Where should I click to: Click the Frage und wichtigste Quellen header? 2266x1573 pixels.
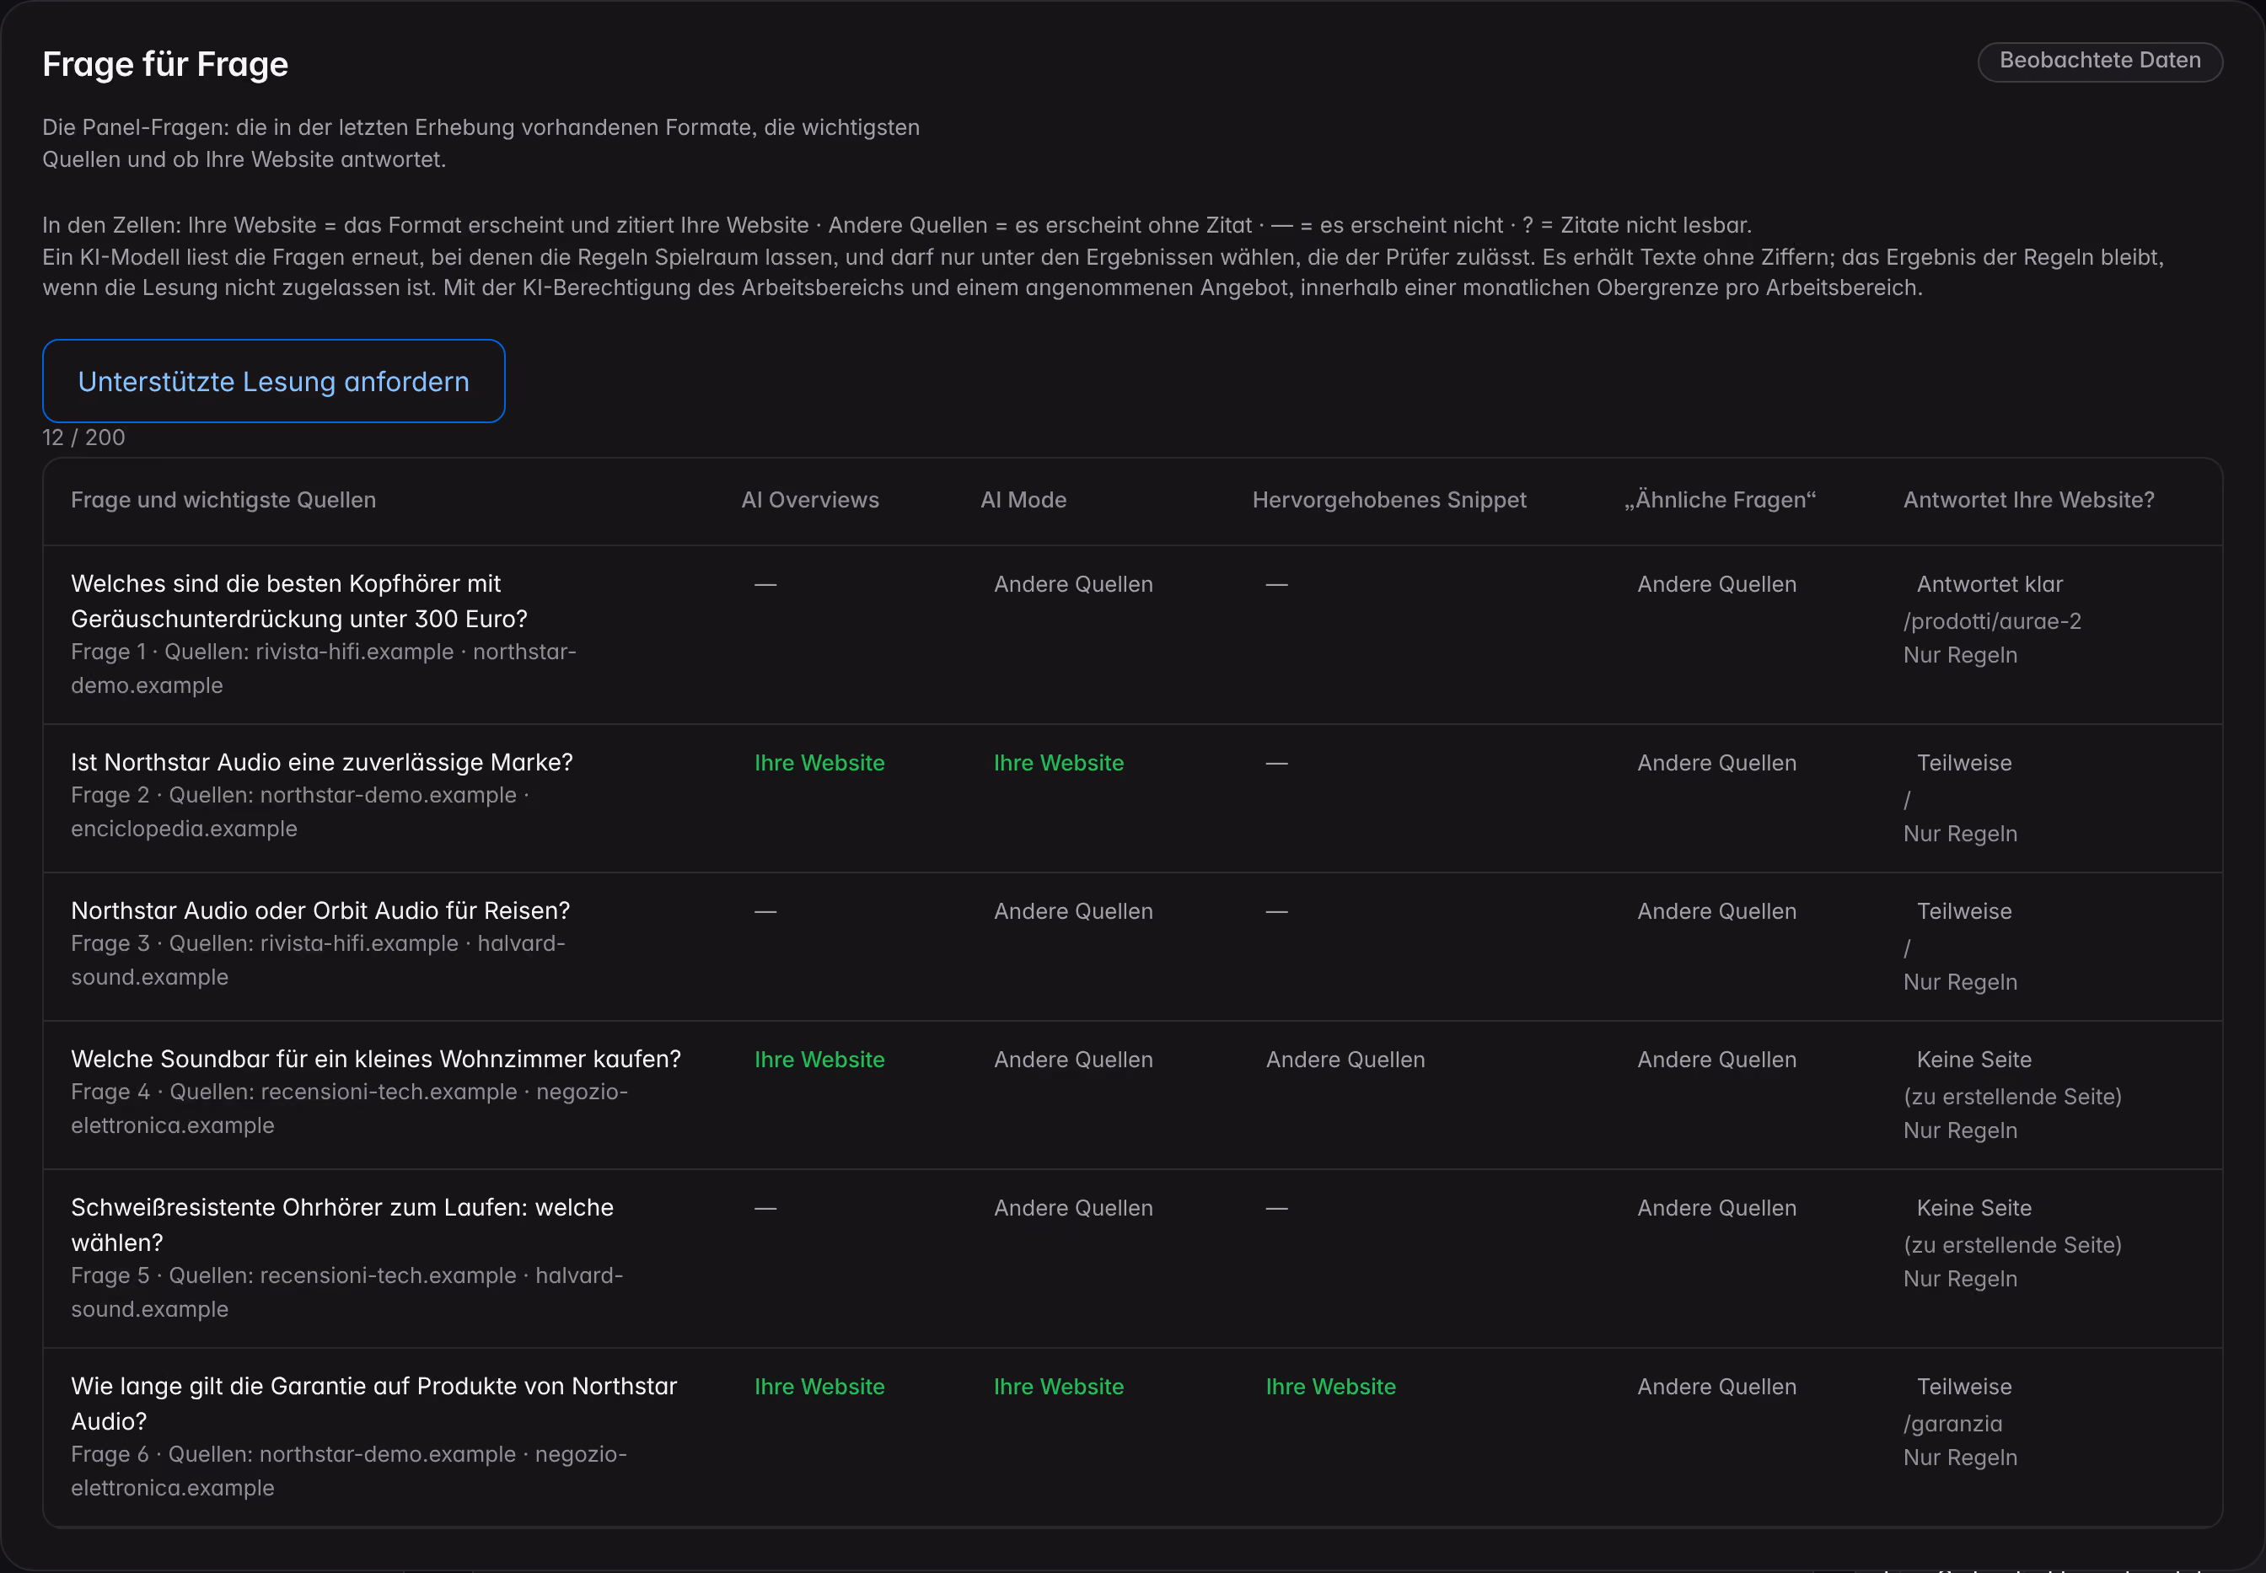[x=223, y=500]
